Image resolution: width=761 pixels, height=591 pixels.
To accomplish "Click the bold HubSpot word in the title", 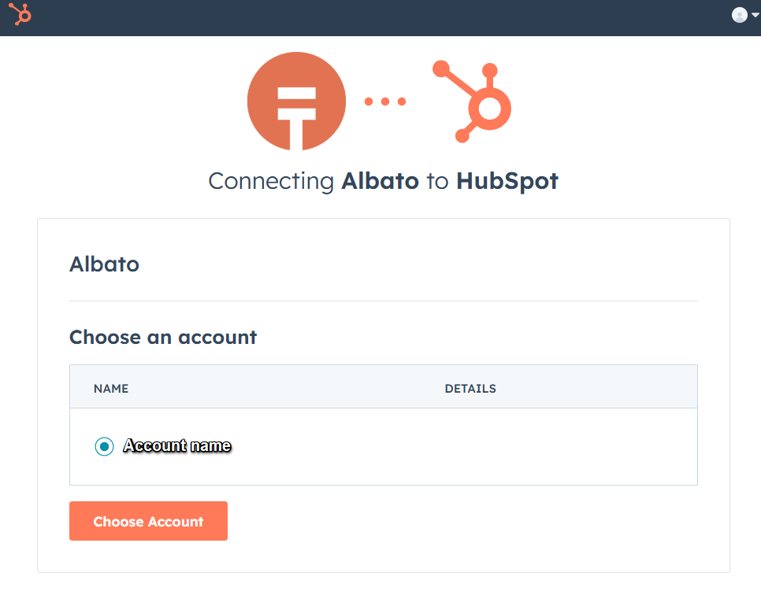I will (507, 181).
